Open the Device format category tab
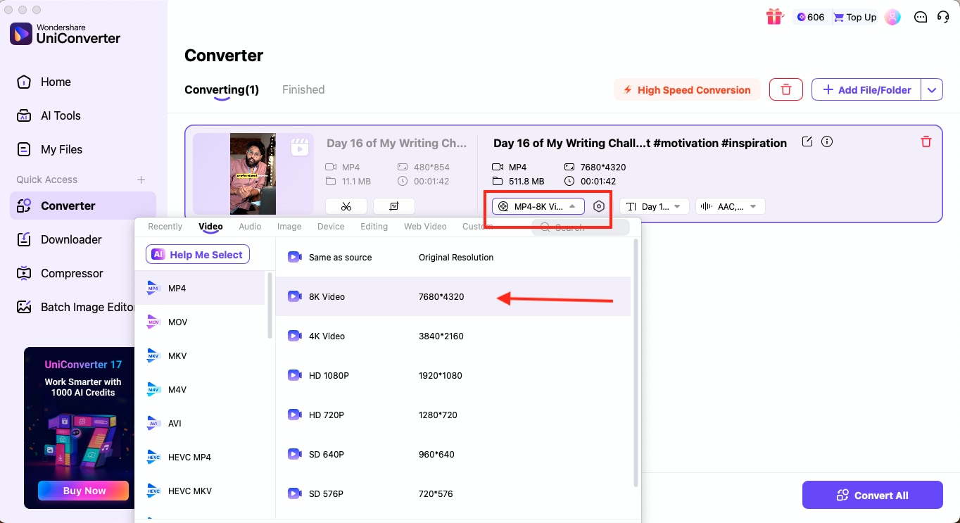The width and height of the screenshot is (960, 523). (331, 226)
